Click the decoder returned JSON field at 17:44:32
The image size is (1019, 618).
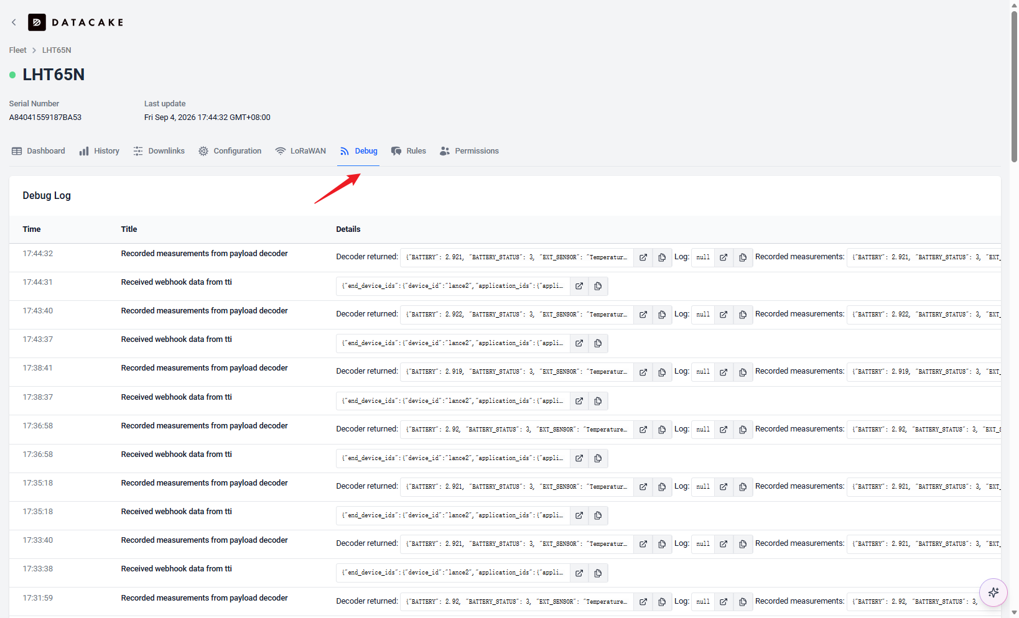point(517,257)
